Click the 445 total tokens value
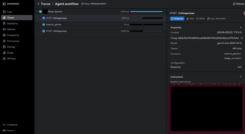 (237, 48)
